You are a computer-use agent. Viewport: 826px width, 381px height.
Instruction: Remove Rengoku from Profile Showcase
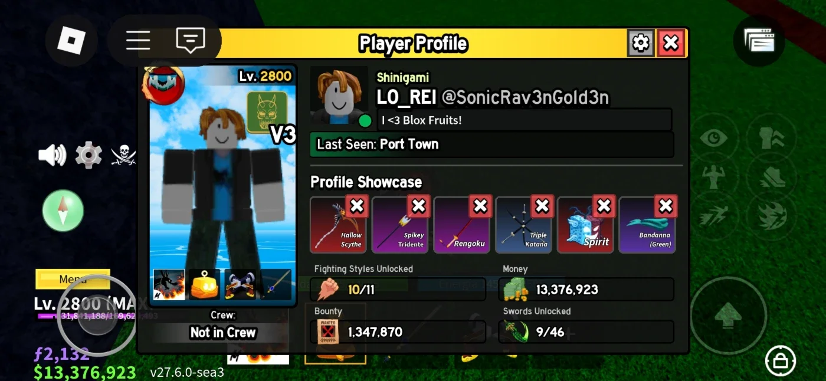point(480,206)
